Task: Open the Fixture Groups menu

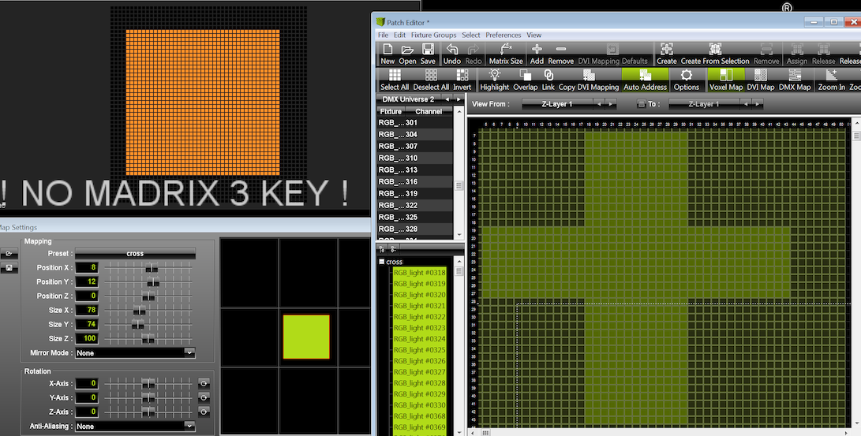Action: pos(433,35)
